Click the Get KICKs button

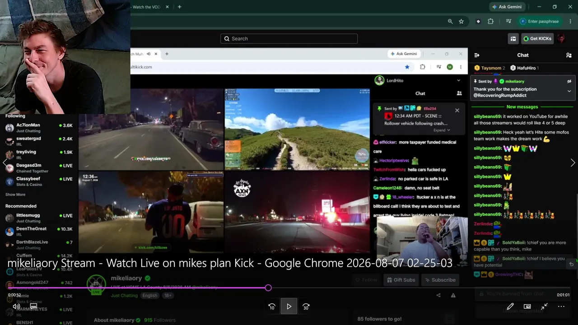(537, 39)
